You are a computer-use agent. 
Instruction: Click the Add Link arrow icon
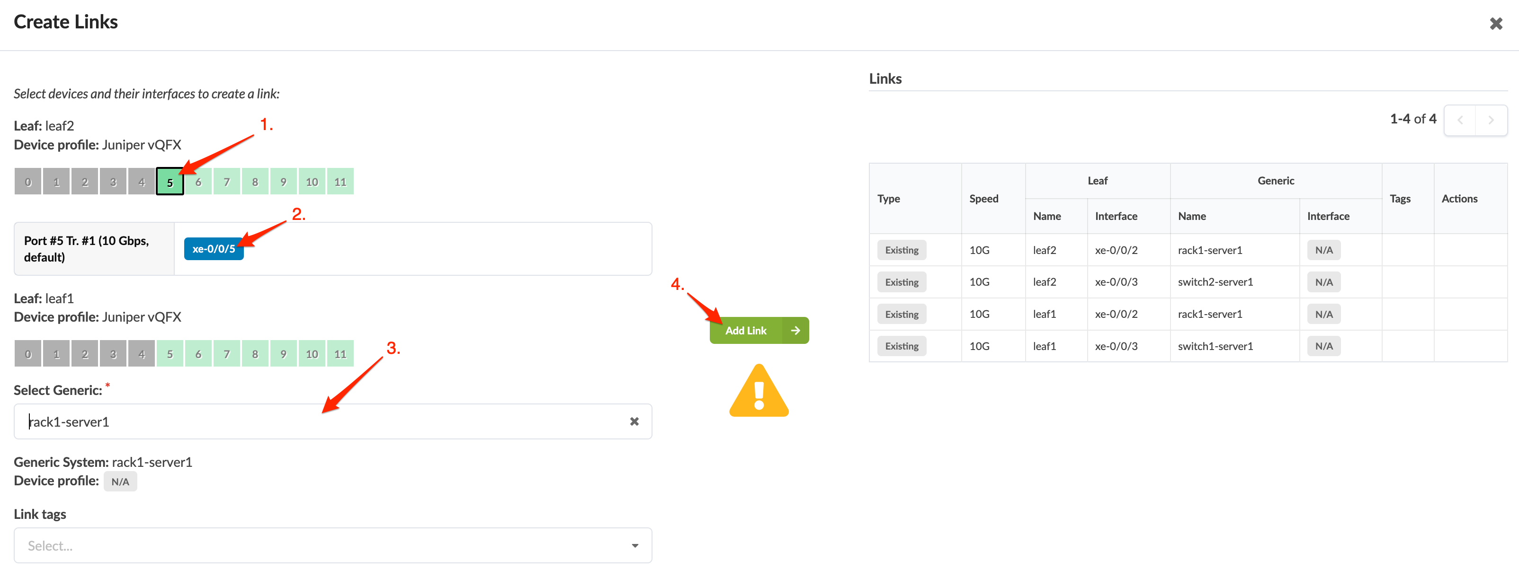pos(795,331)
